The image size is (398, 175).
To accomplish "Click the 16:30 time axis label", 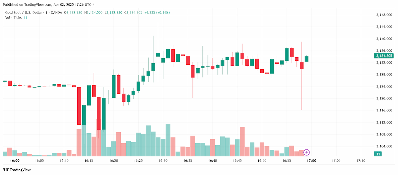I will [x=163, y=161].
